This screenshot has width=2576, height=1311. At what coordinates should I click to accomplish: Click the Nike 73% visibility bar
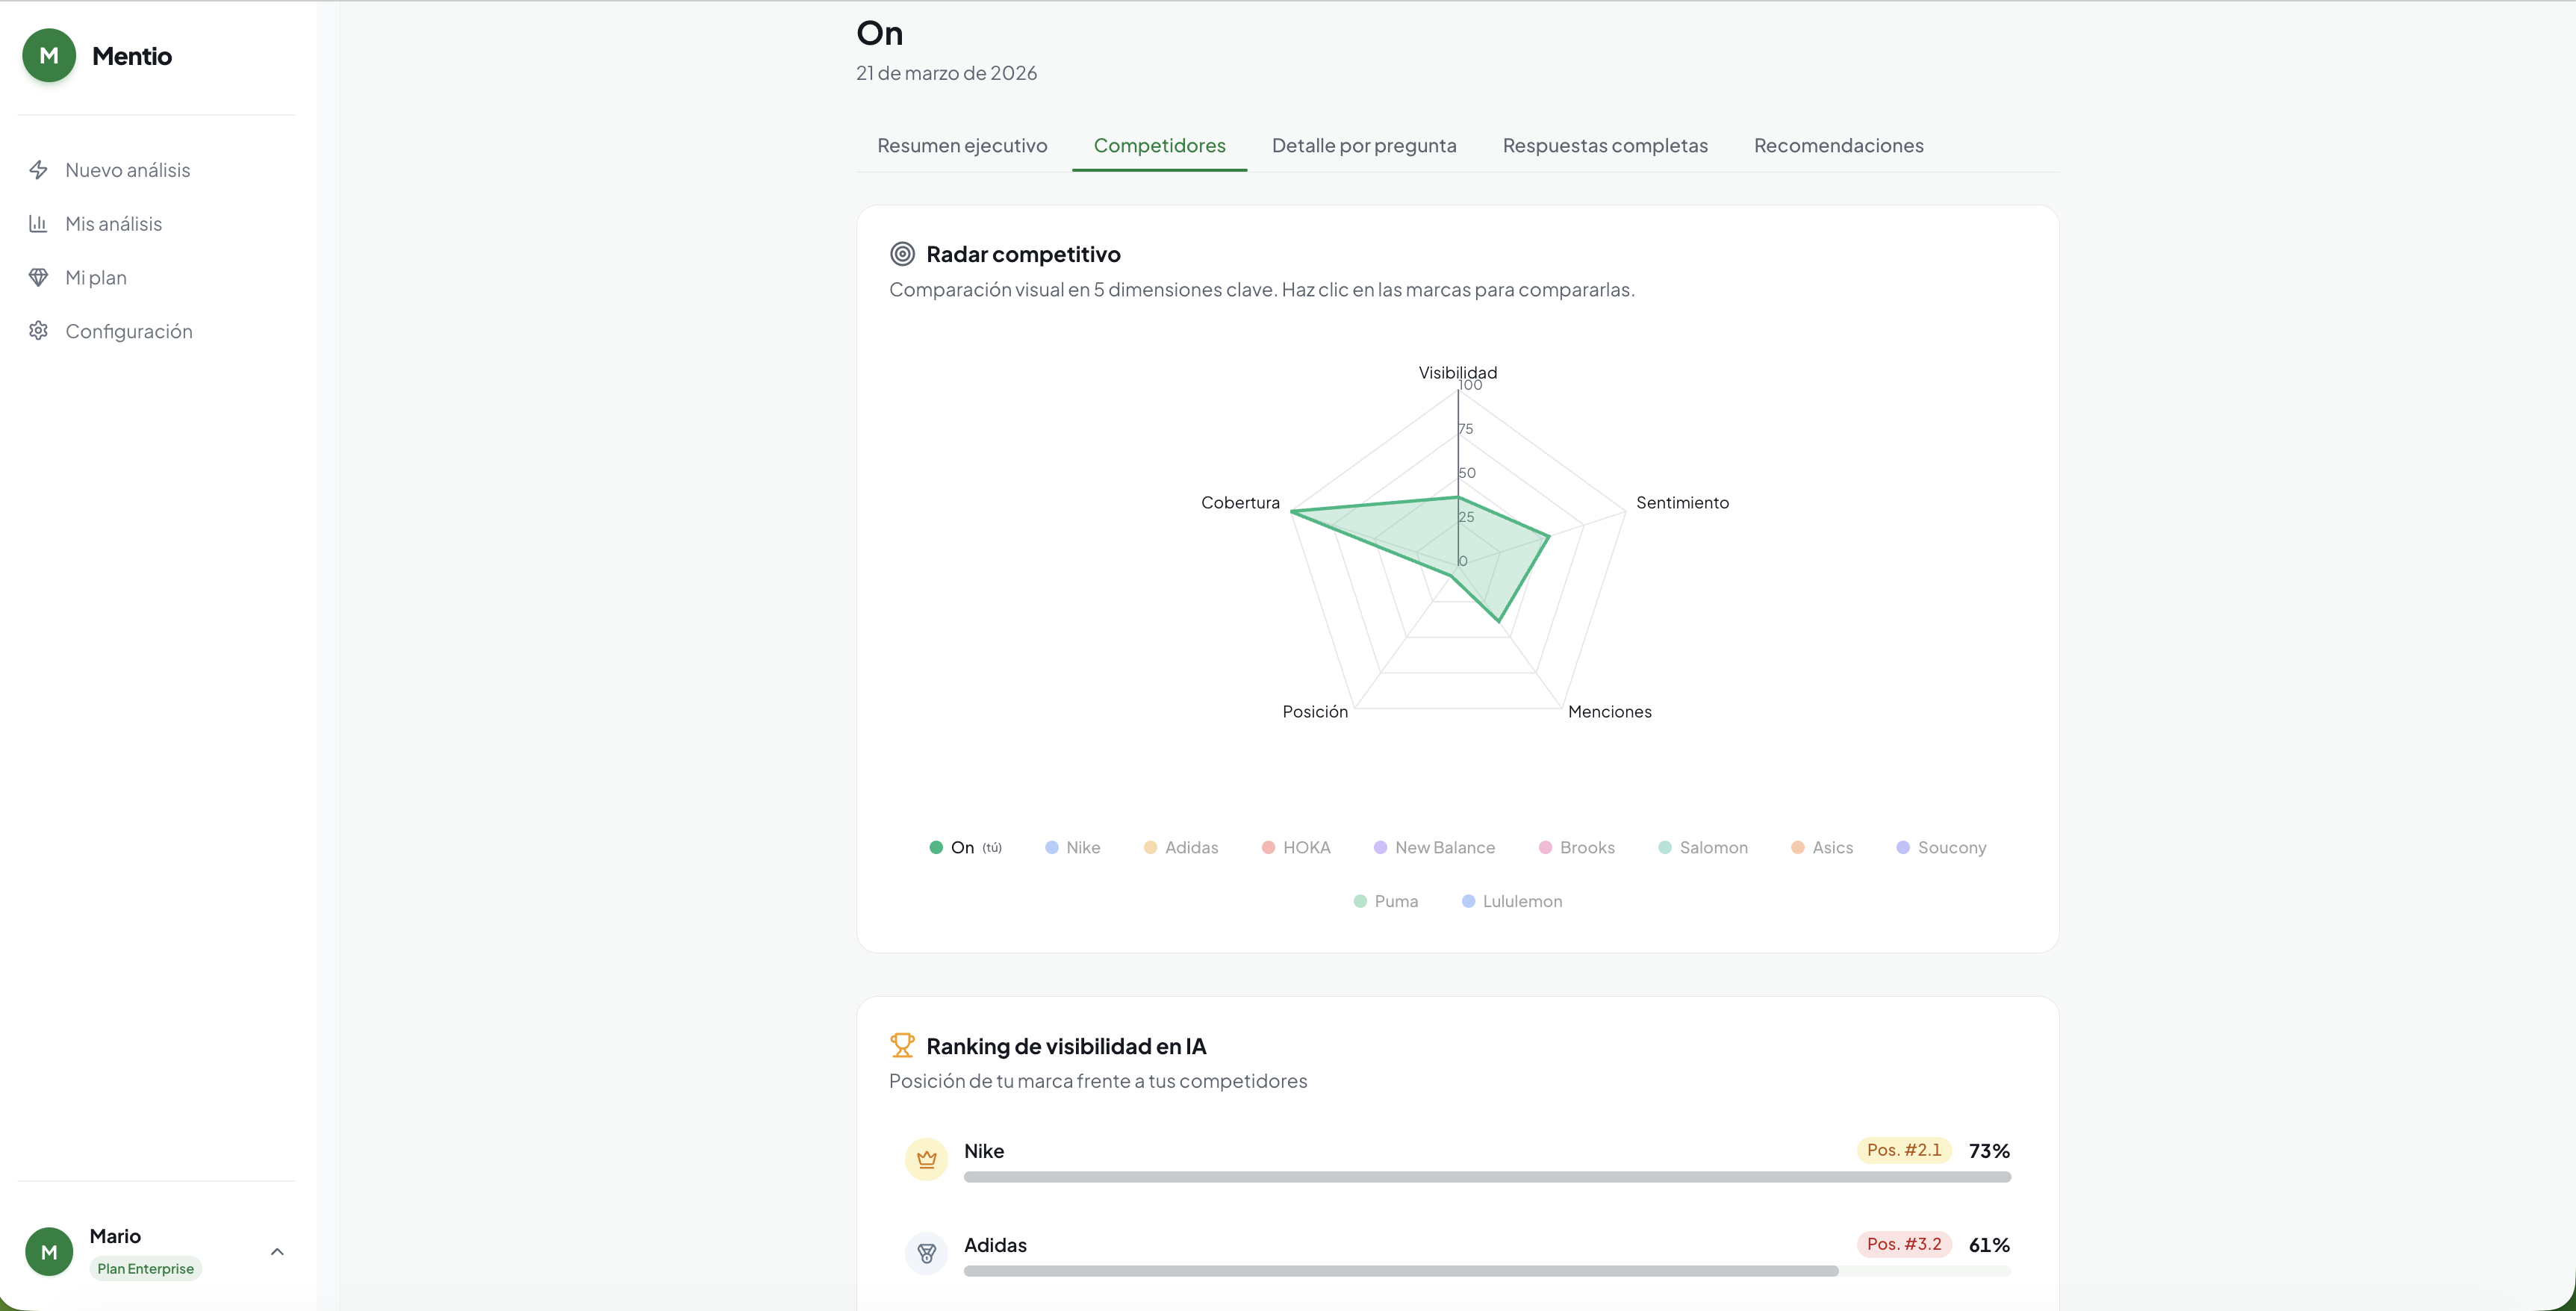coord(1487,1177)
